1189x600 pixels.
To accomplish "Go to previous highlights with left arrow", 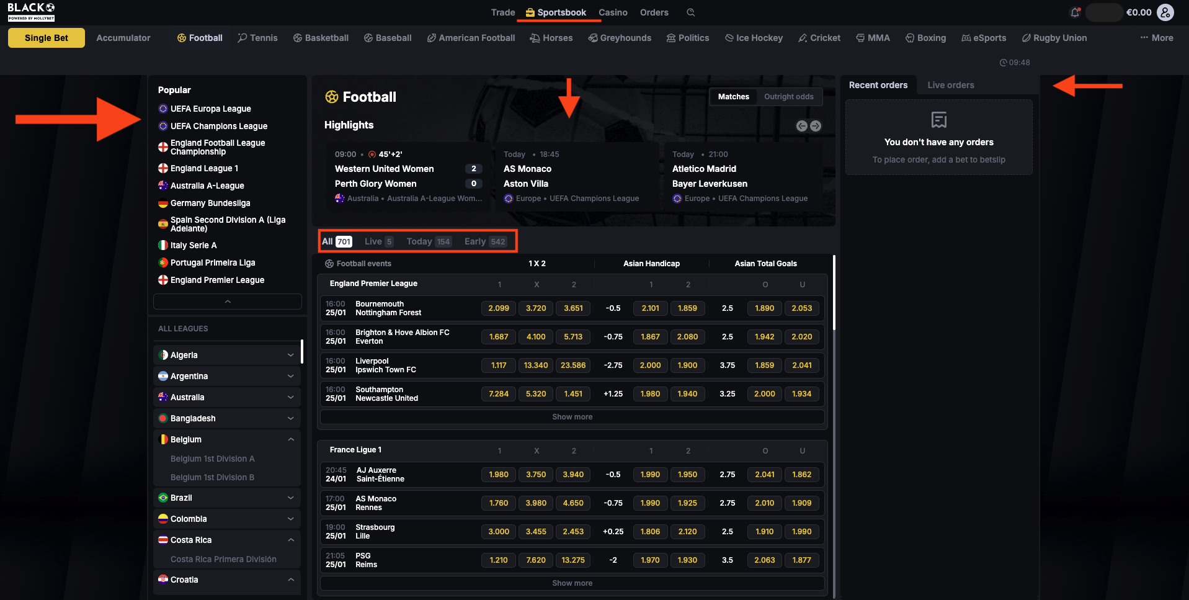I will pos(802,126).
